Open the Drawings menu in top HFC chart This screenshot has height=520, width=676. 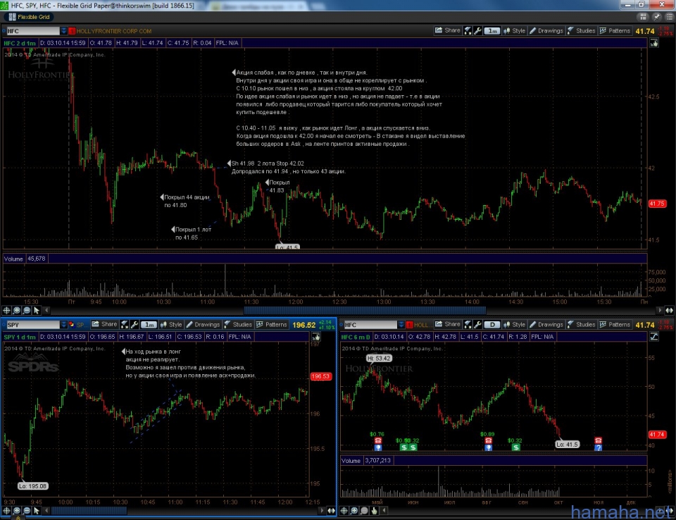[546, 30]
